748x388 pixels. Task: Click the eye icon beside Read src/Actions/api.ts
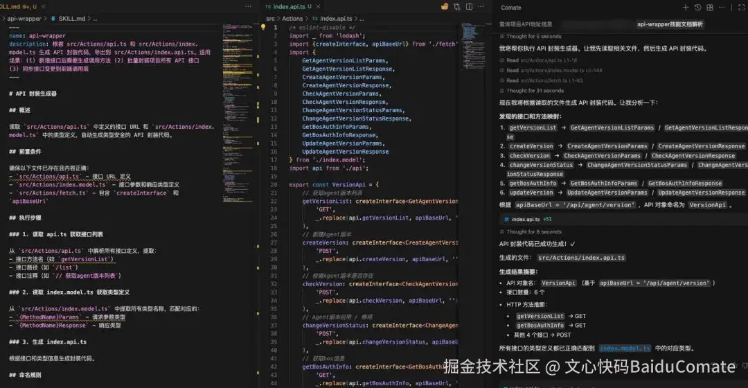[x=502, y=60]
